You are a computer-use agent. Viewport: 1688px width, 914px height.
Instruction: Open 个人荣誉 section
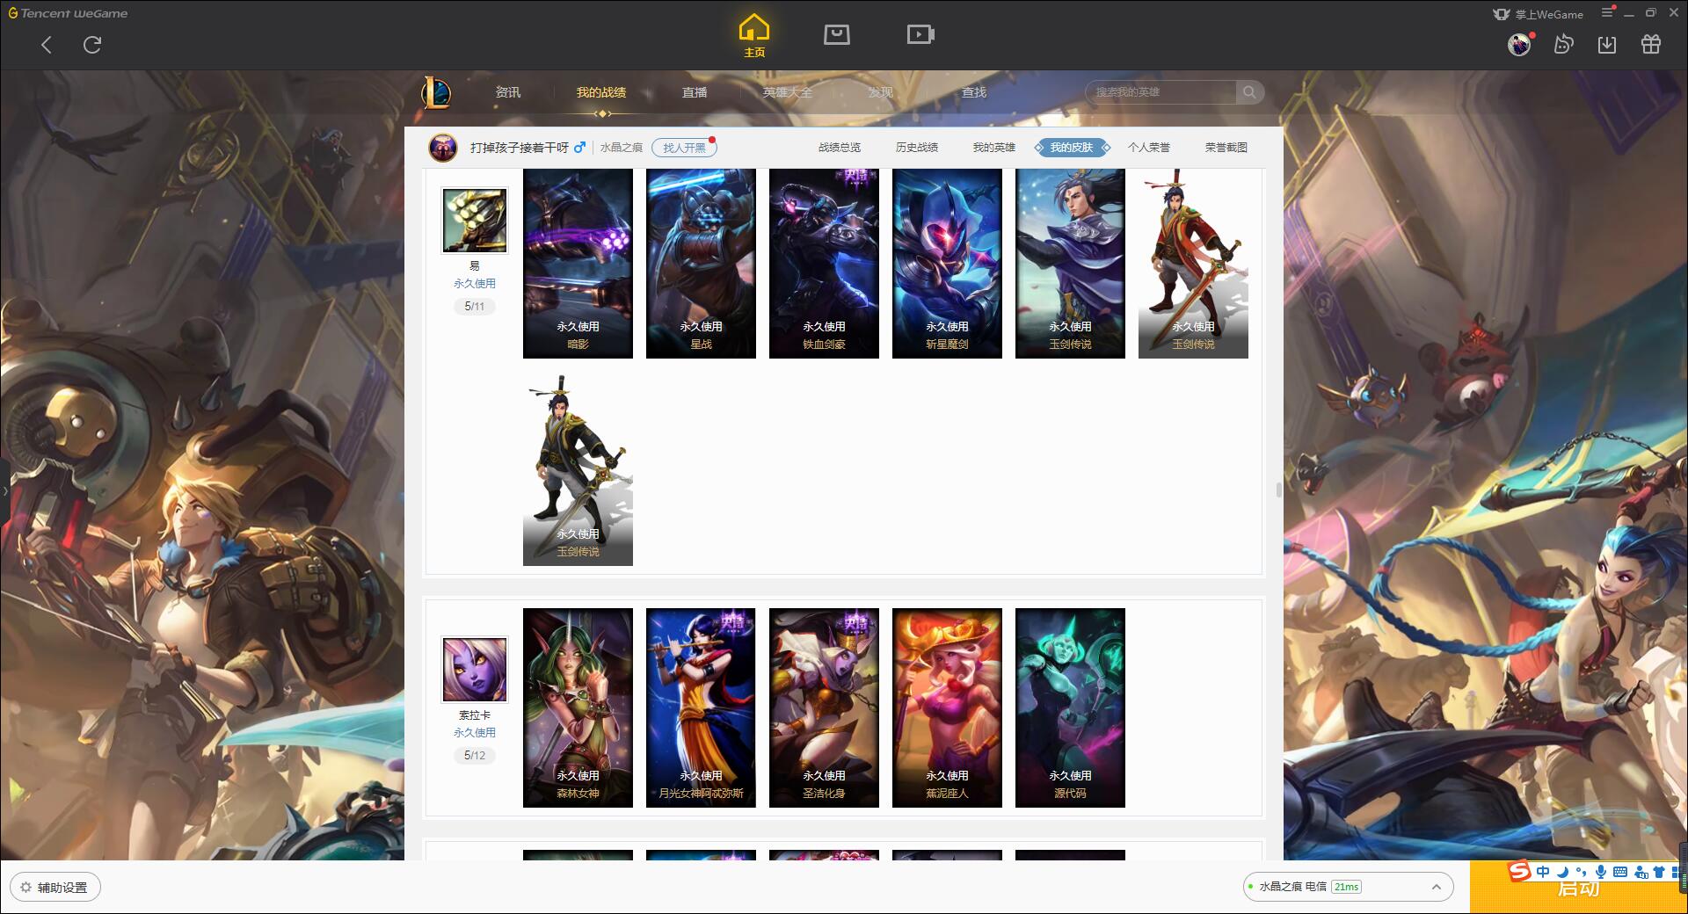[1149, 148]
